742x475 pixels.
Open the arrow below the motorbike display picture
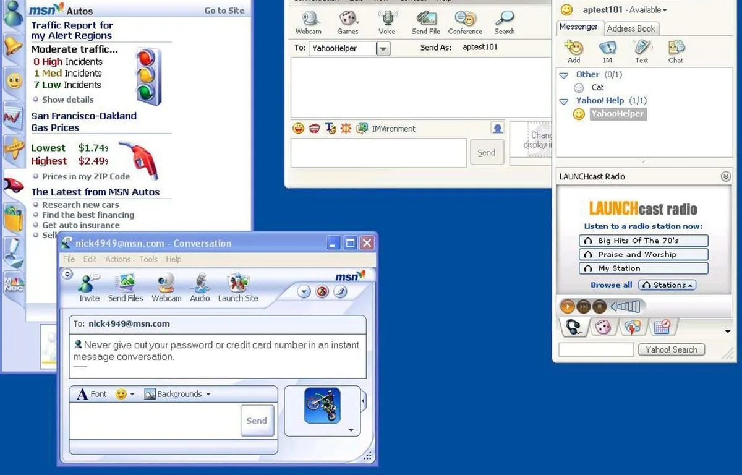[x=351, y=430]
